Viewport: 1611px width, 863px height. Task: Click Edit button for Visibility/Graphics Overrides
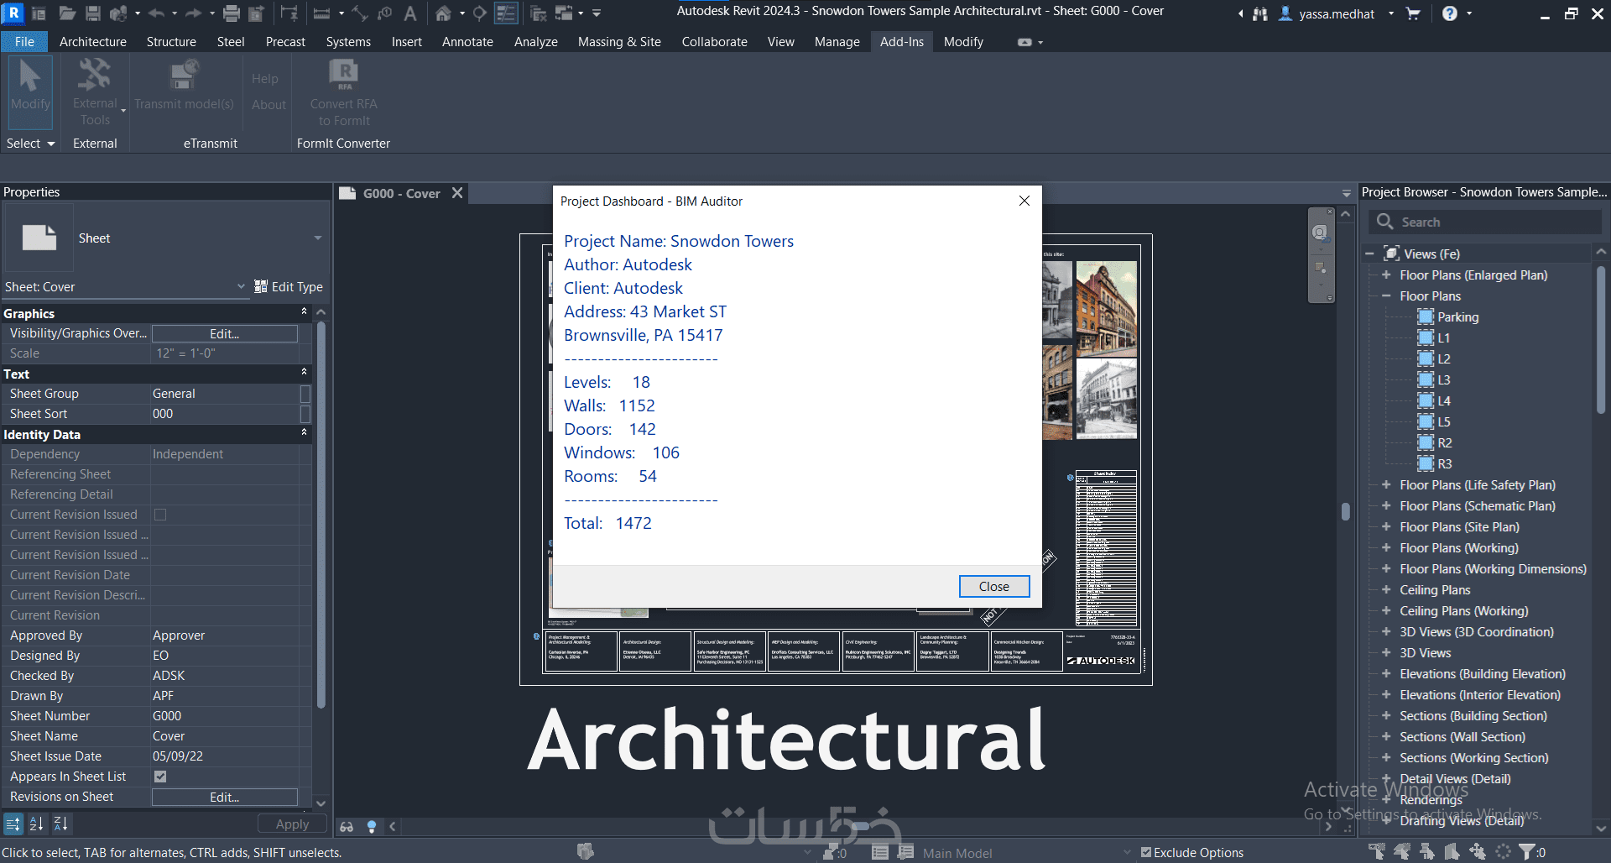(224, 333)
